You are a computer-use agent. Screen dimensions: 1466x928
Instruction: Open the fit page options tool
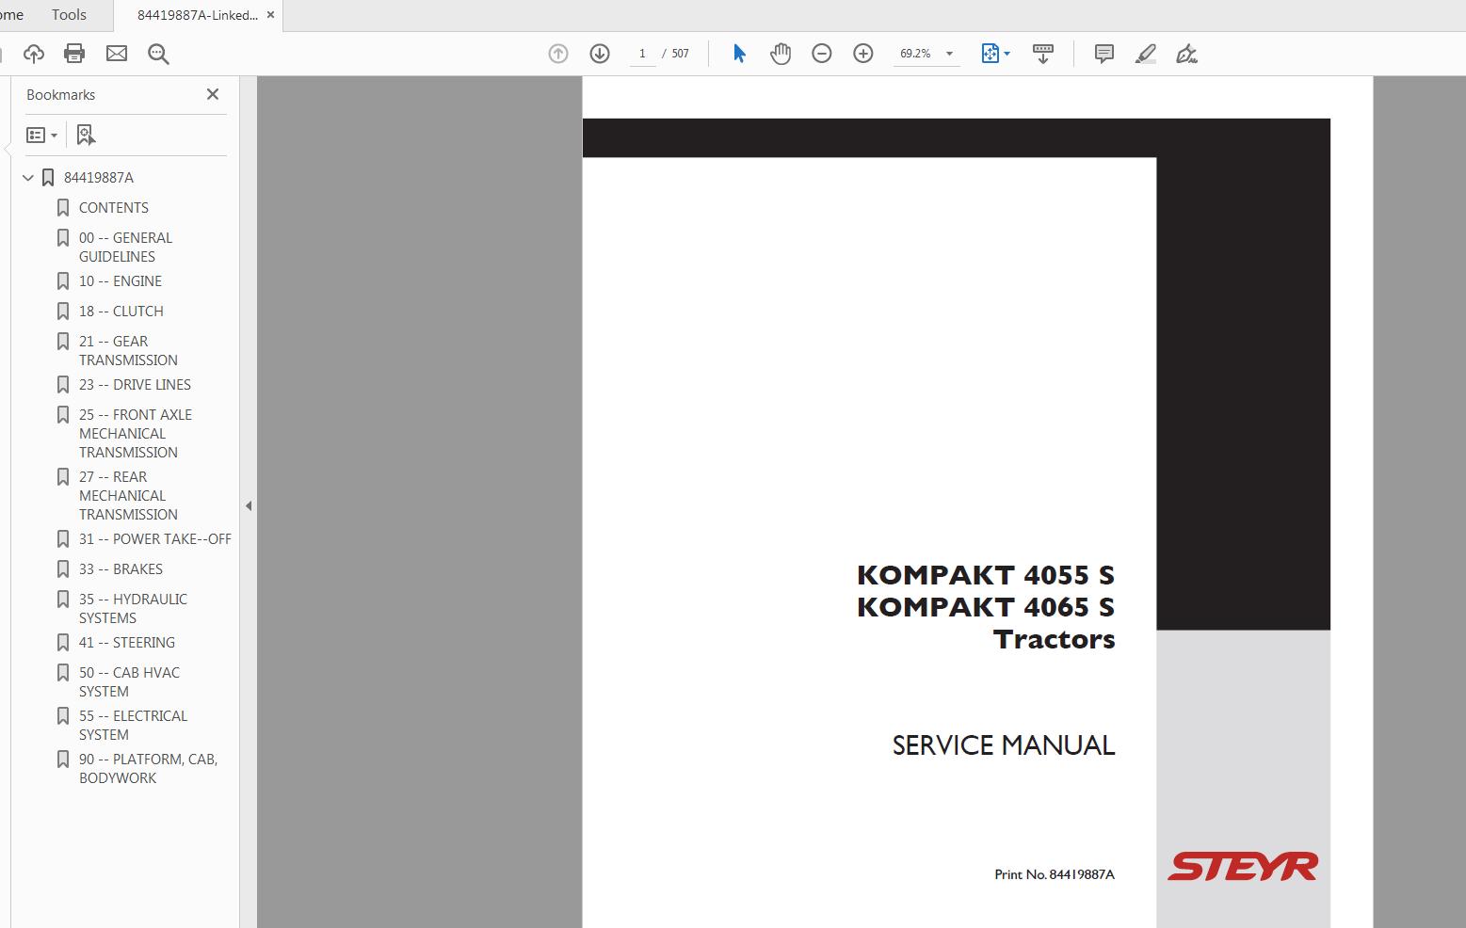(x=995, y=54)
